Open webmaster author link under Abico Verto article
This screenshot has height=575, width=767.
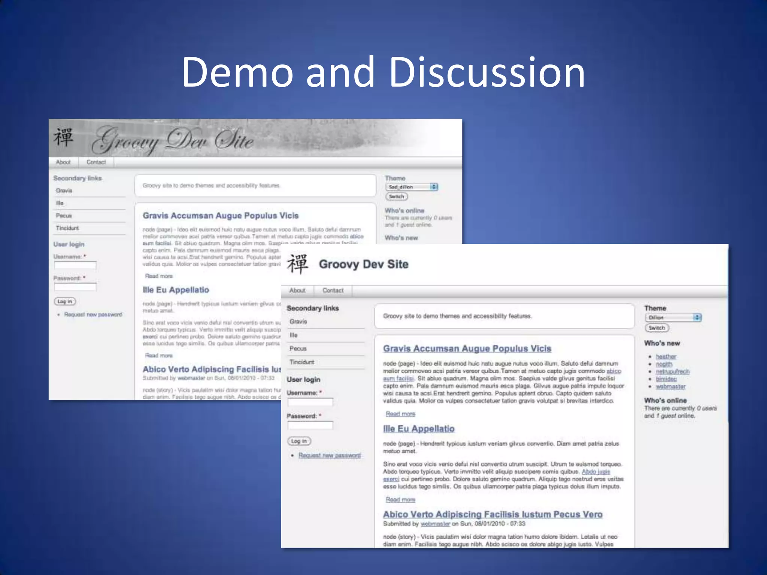(435, 524)
